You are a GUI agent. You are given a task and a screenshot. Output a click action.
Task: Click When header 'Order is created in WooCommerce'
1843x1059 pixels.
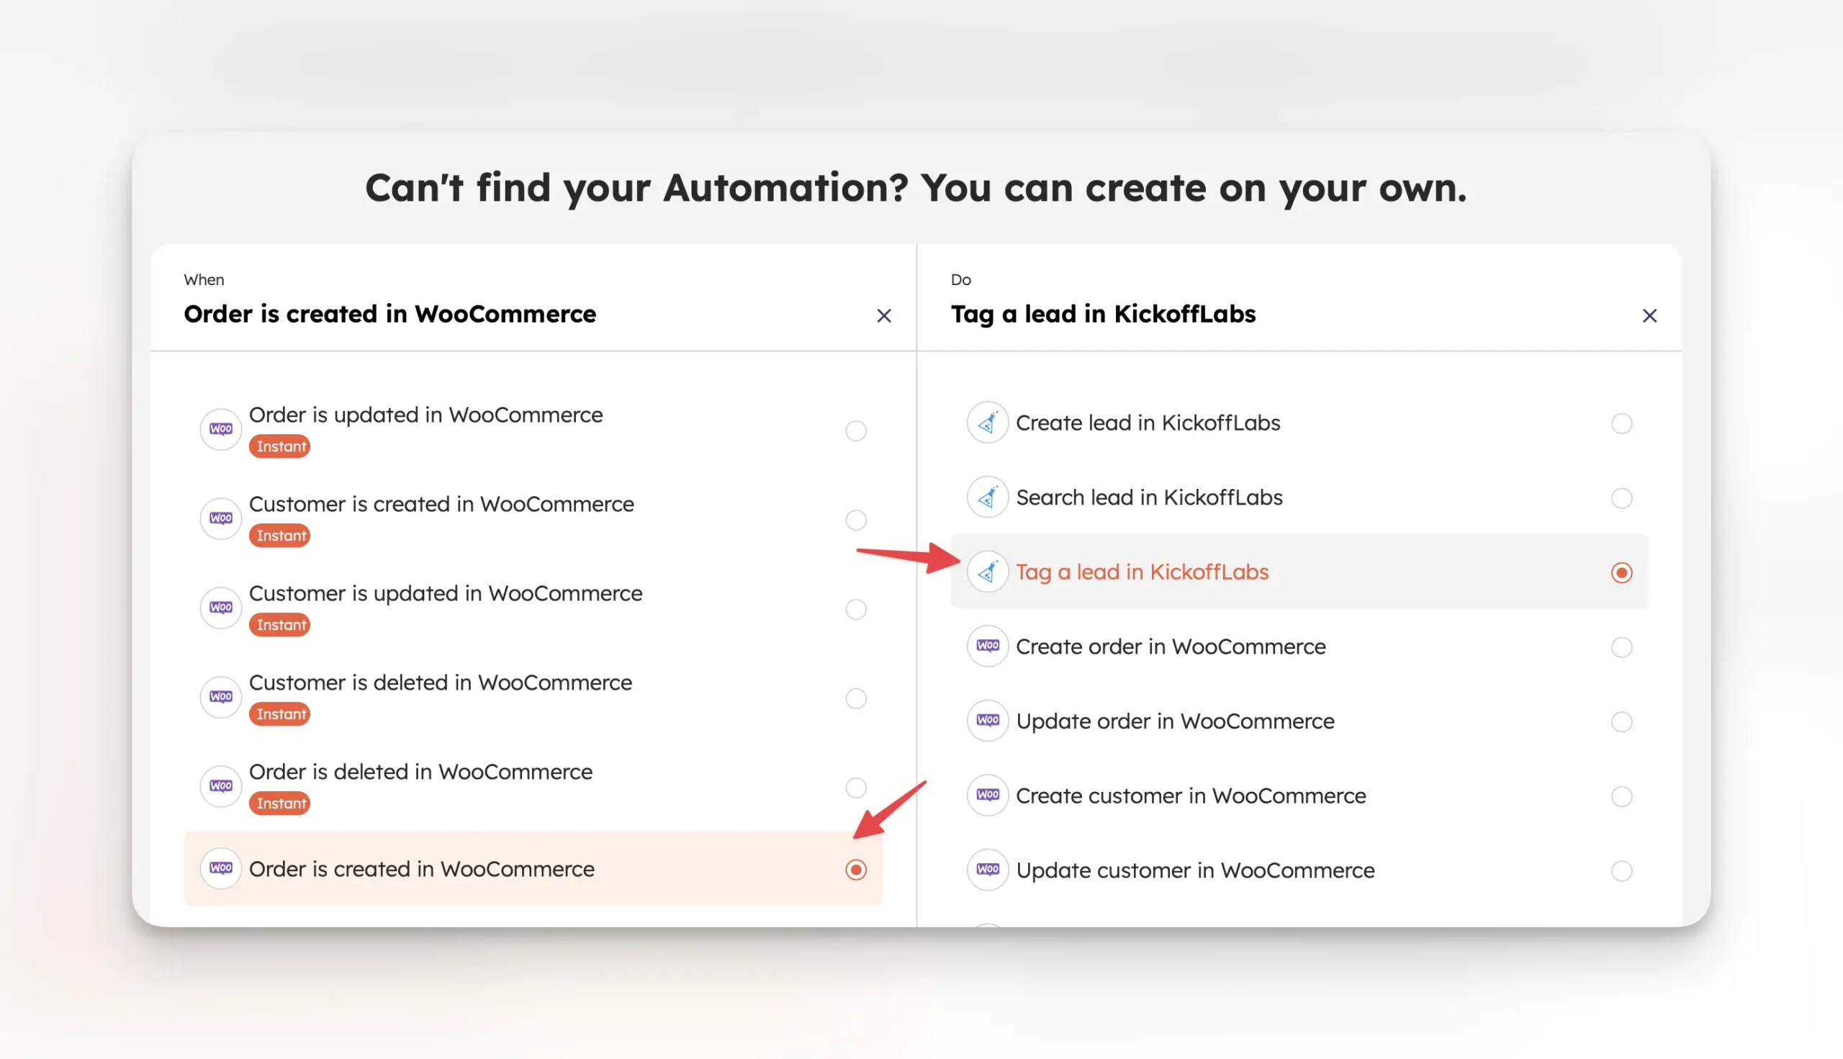point(389,314)
